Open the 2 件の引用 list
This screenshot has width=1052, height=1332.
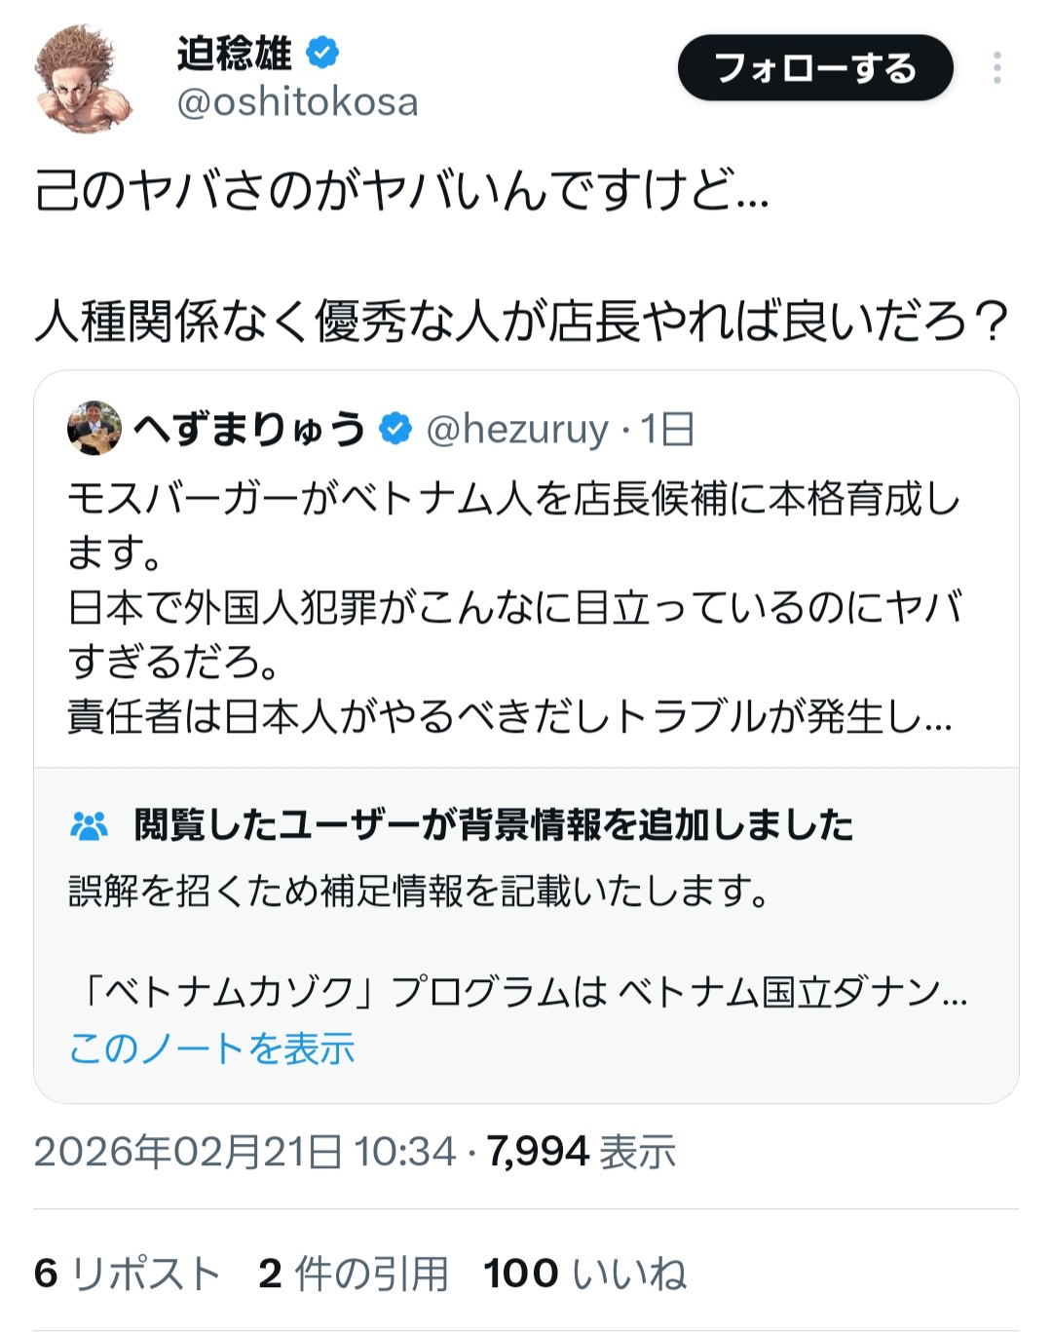click(353, 1274)
